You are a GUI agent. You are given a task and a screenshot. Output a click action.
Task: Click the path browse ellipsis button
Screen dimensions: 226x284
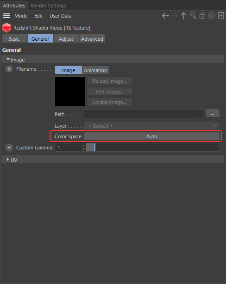213,113
